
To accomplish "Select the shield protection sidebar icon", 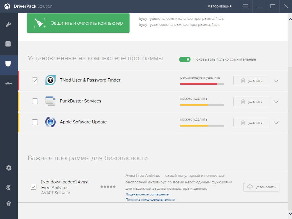I will click(x=8, y=64).
